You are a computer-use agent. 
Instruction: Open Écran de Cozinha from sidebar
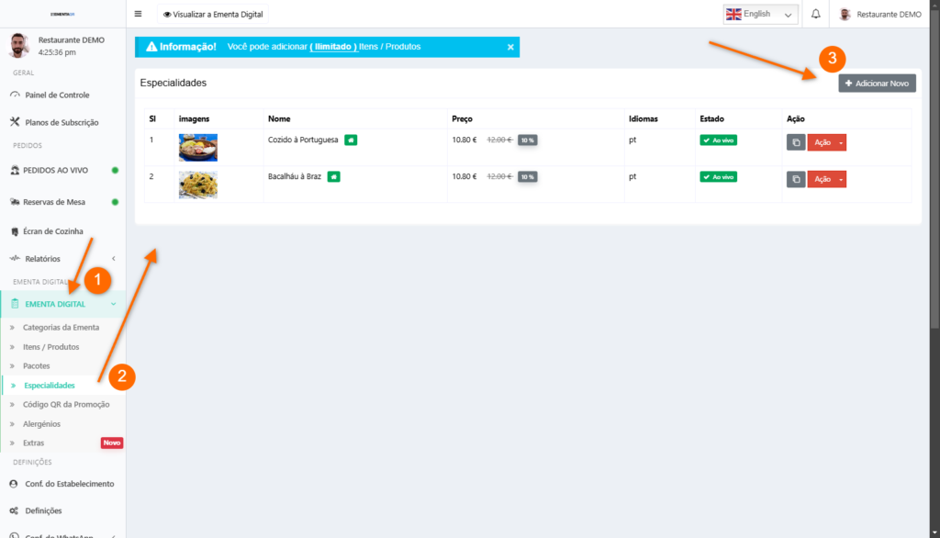[x=52, y=231]
